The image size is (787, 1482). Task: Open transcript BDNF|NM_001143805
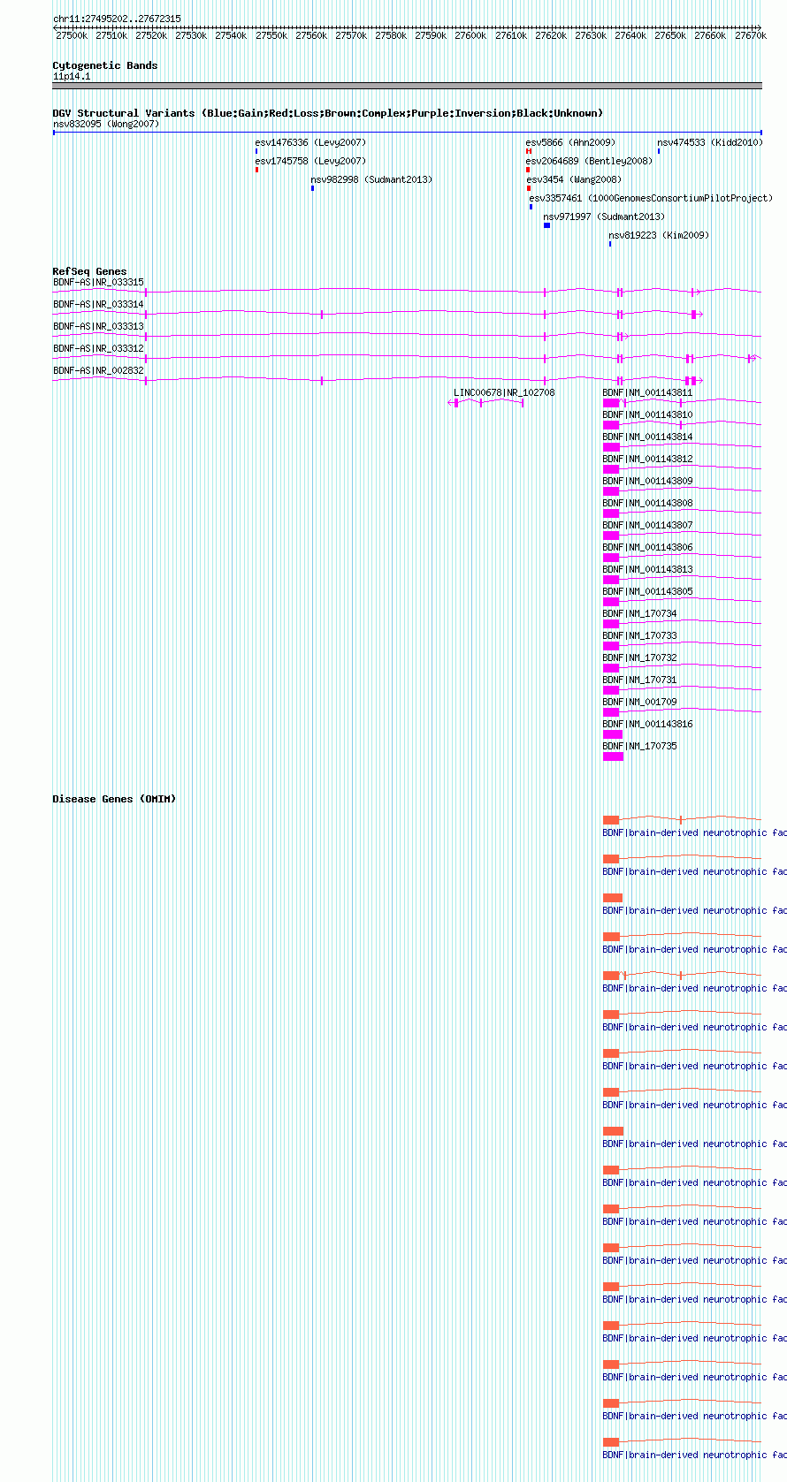point(647,591)
